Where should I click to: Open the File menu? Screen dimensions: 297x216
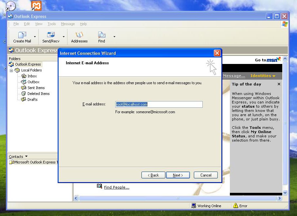click(x=16, y=24)
